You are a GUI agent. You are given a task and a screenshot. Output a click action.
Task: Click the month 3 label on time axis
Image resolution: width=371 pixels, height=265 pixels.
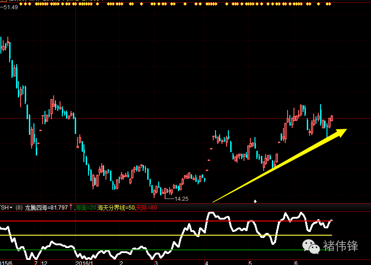coord(156,263)
